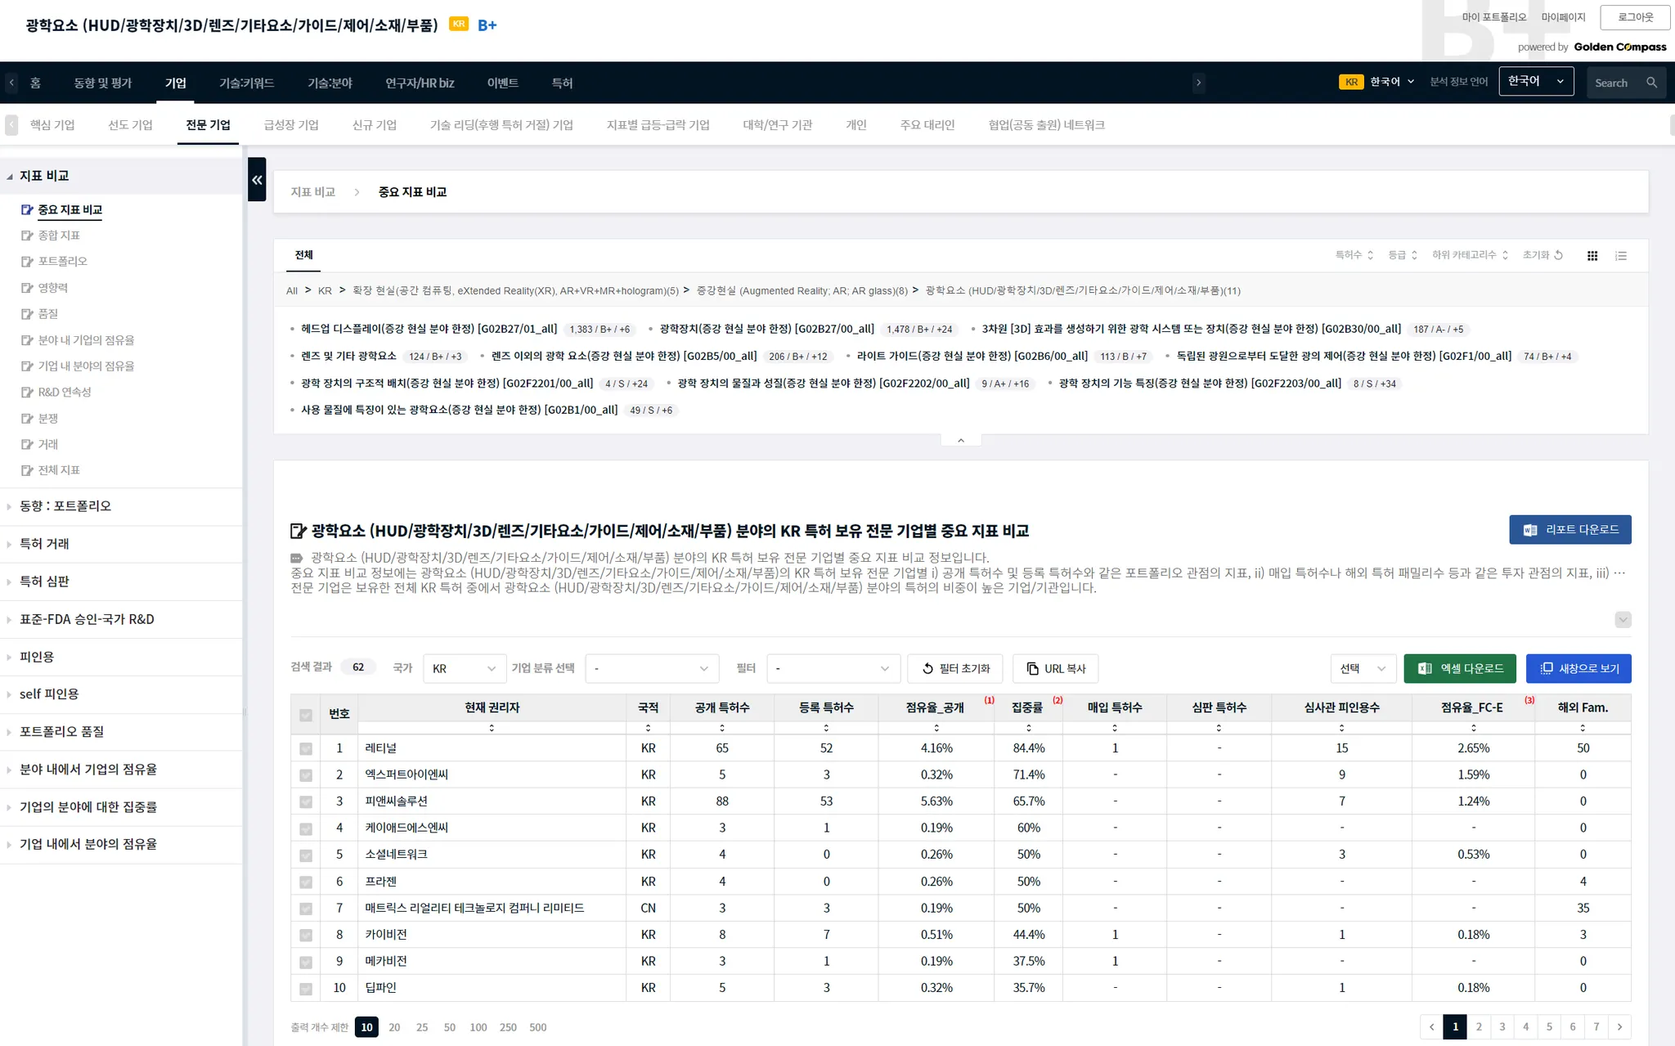Open the 국가 KR dropdown
The height and width of the screenshot is (1046, 1675).
pos(464,668)
